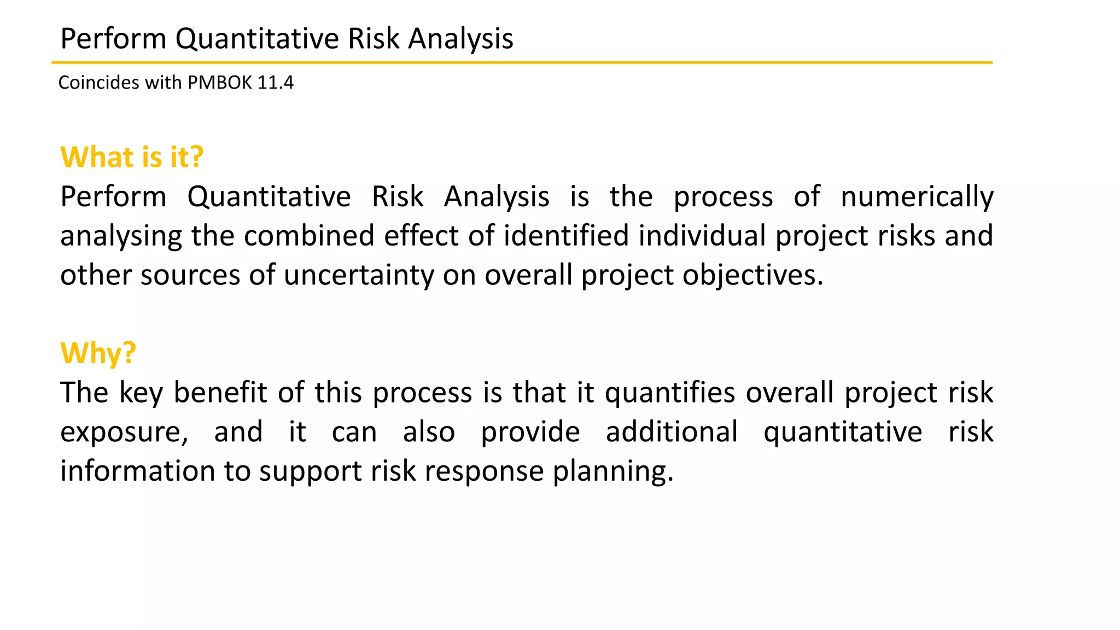Viewport: 1120px width, 630px height.
Task: Click the subtitle Coincides with PMBOK 11.4
Action: [x=176, y=83]
